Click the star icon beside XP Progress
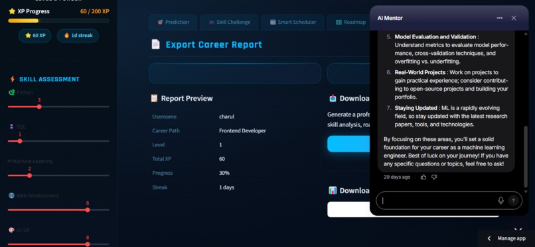Image resolution: width=535 pixels, height=247 pixels. point(12,11)
